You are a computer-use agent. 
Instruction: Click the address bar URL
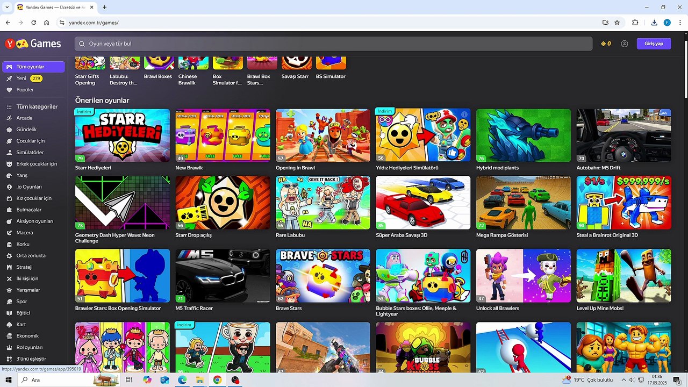[94, 23]
